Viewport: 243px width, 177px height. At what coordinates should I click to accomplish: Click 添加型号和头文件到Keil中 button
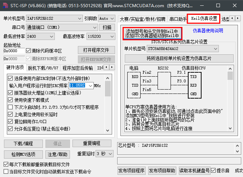click(x=152, y=33)
